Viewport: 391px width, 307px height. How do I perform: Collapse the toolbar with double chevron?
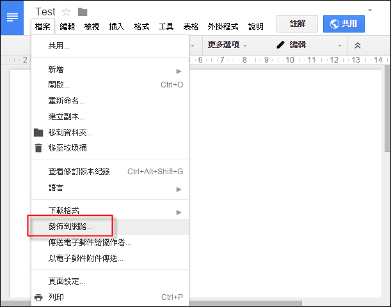coord(357,45)
